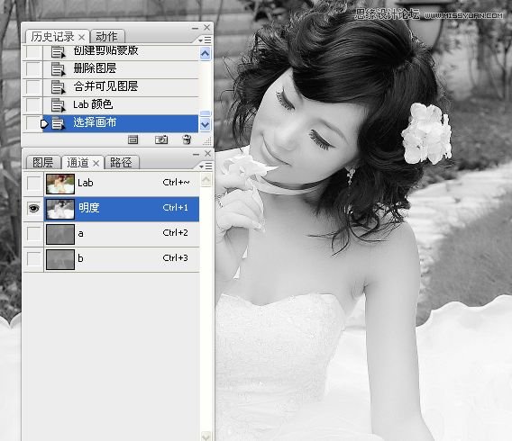Click the new snapshot camera icon

(161, 139)
